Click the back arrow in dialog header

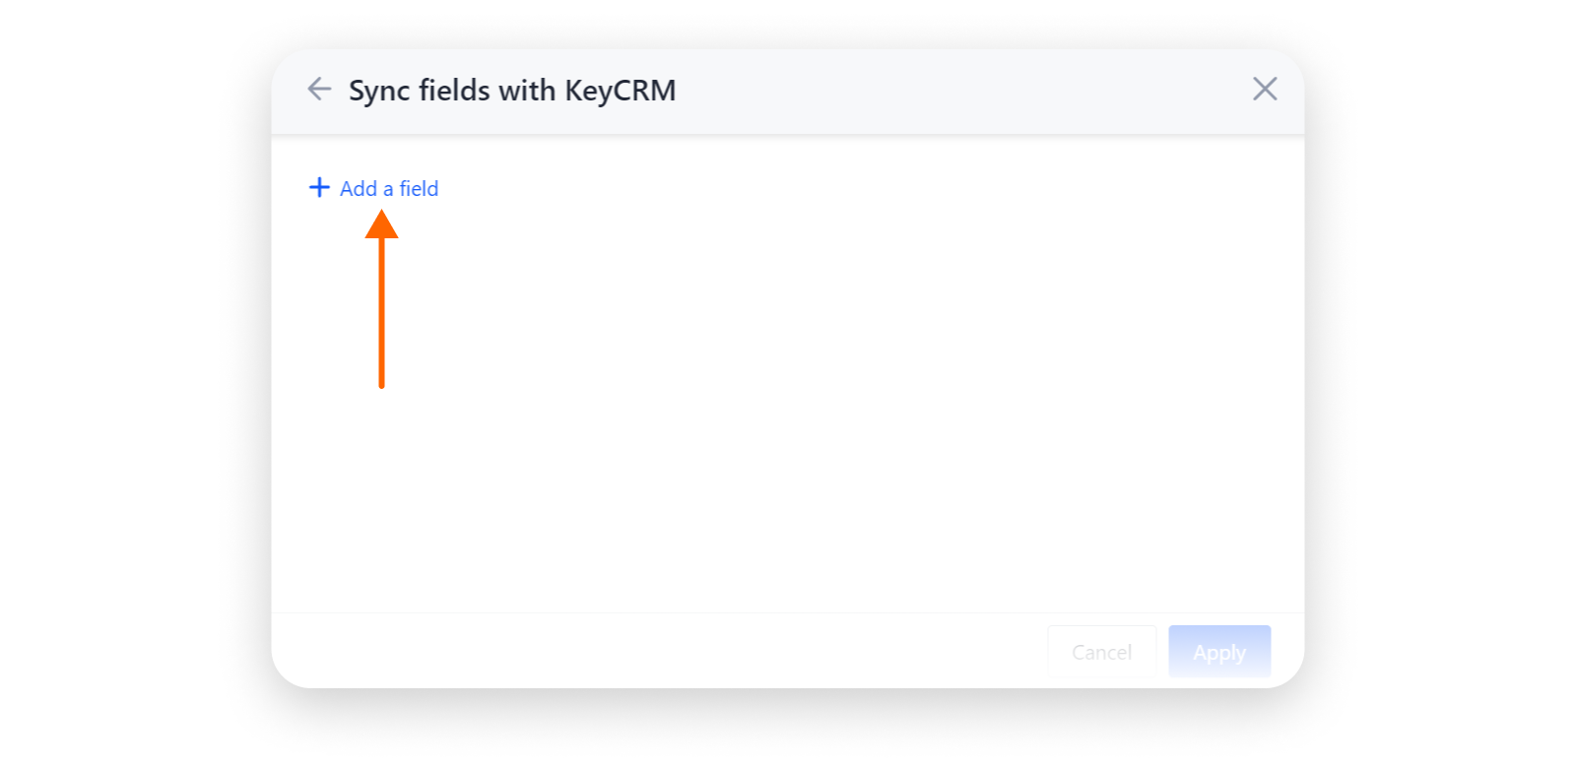(x=318, y=90)
